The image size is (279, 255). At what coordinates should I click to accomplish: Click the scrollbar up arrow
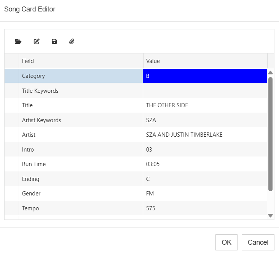pos(271,73)
